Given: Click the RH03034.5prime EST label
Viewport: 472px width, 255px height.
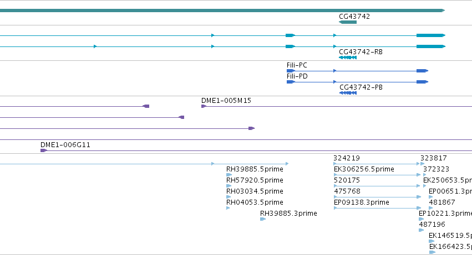Looking at the screenshot, I should pos(255,191).
